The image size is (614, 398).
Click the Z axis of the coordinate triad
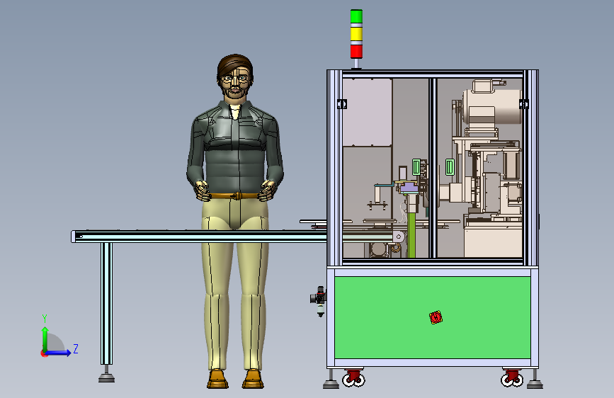pos(59,353)
